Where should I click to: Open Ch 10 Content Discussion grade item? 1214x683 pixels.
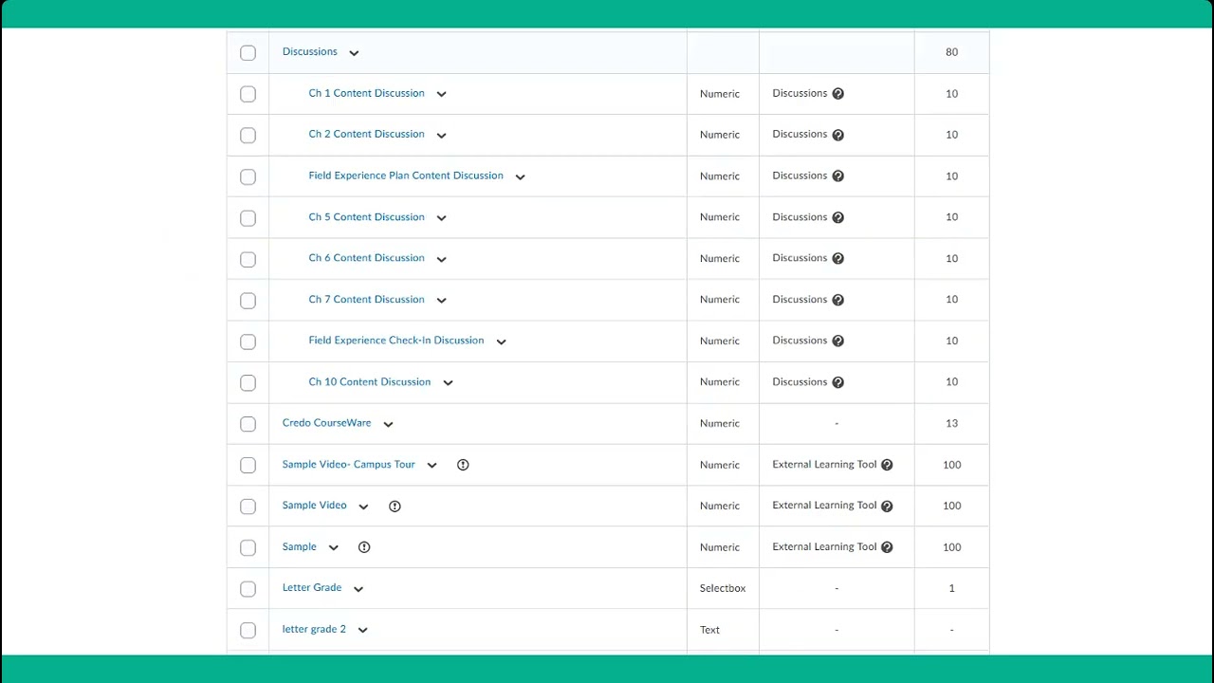tap(370, 382)
